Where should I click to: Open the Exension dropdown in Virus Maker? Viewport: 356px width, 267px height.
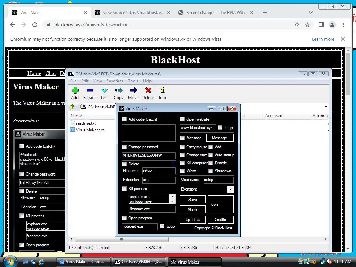click(230, 189)
